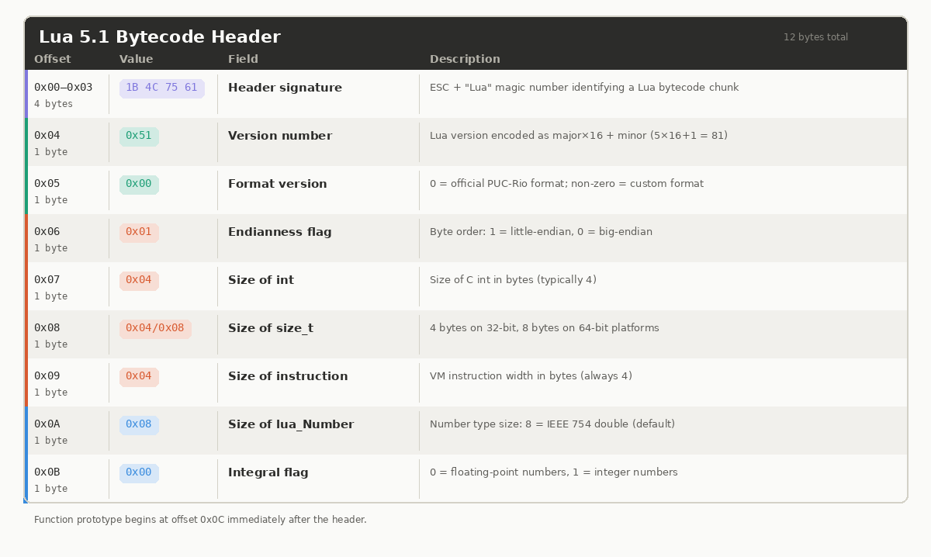Select the orange stripe beside Size of size_t
This screenshot has width=931, height=557.
(27, 334)
